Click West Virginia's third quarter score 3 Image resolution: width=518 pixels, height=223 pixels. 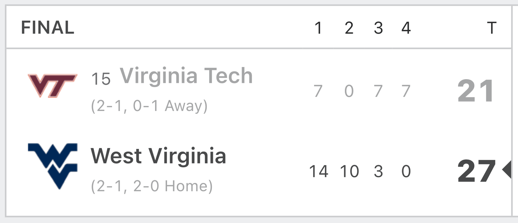click(378, 171)
